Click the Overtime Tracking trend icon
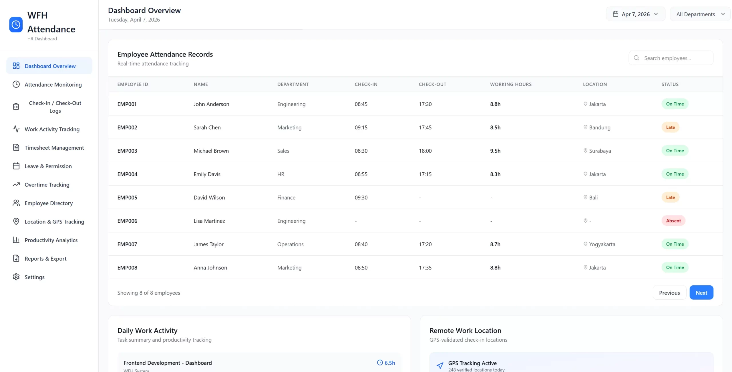 tap(16, 185)
